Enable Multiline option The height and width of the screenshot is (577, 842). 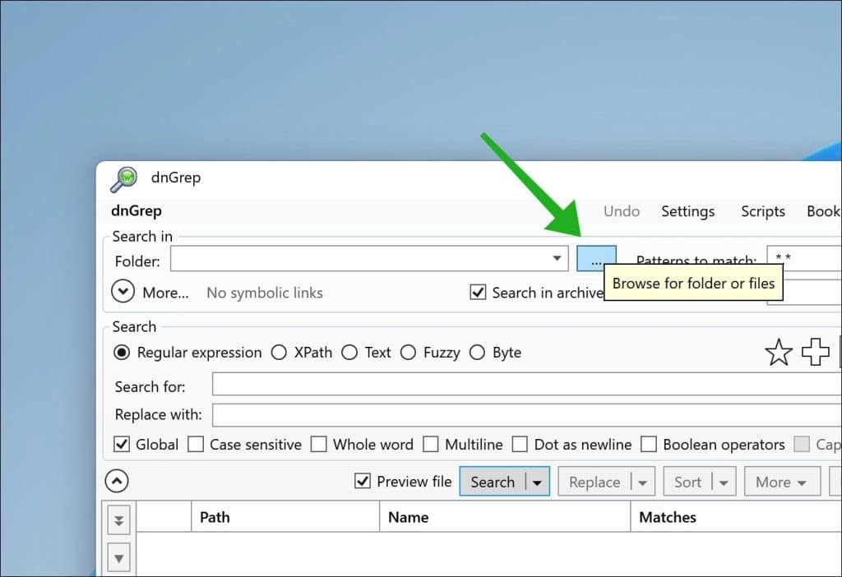(x=431, y=445)
